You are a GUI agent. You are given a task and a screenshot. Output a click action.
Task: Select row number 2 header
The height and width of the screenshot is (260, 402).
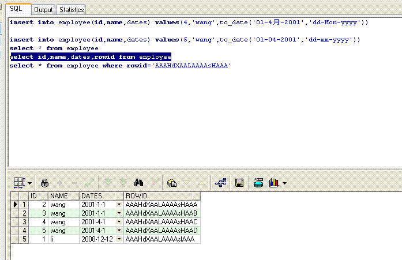click(x=24, y=213)
